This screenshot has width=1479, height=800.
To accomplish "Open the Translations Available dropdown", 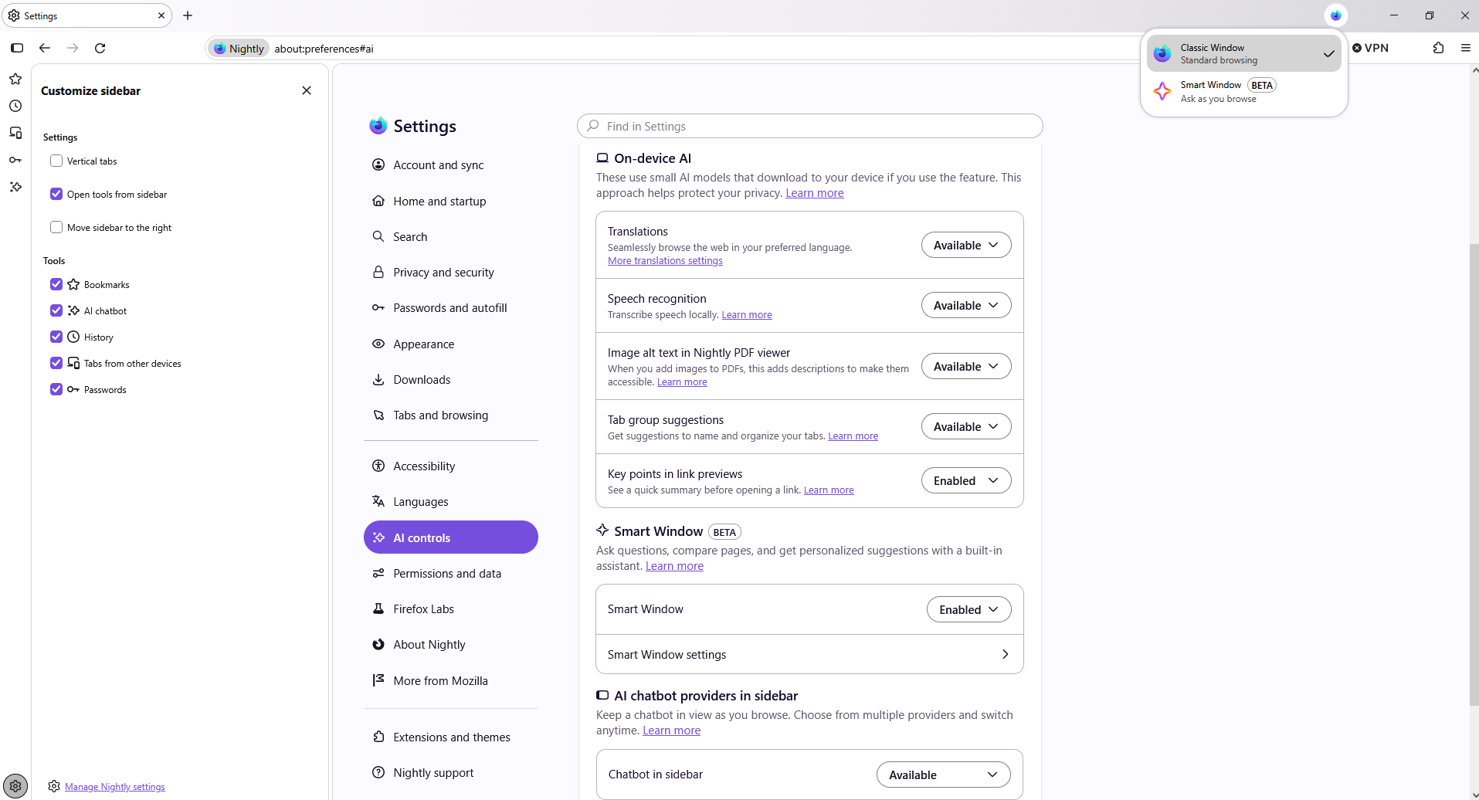I will (966, 245).
